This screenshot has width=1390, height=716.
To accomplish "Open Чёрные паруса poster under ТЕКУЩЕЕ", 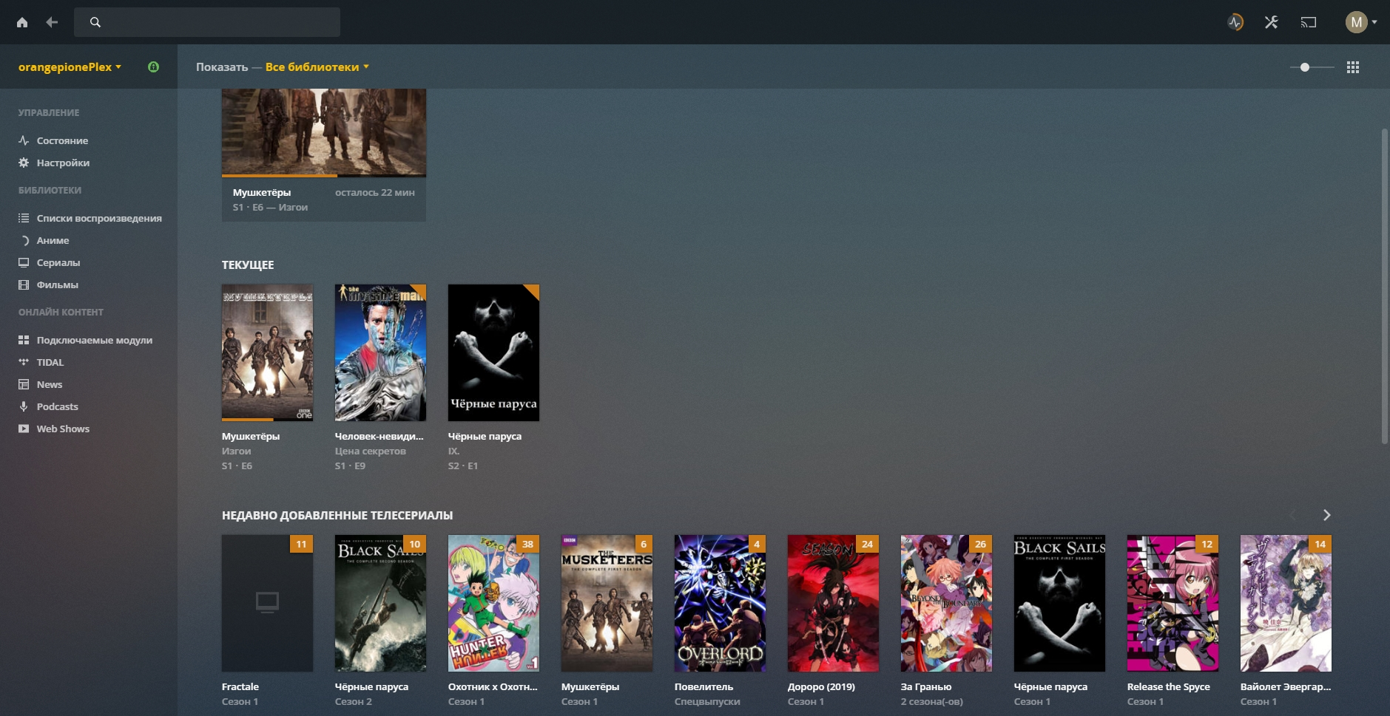I will click(x=493, y=352).
